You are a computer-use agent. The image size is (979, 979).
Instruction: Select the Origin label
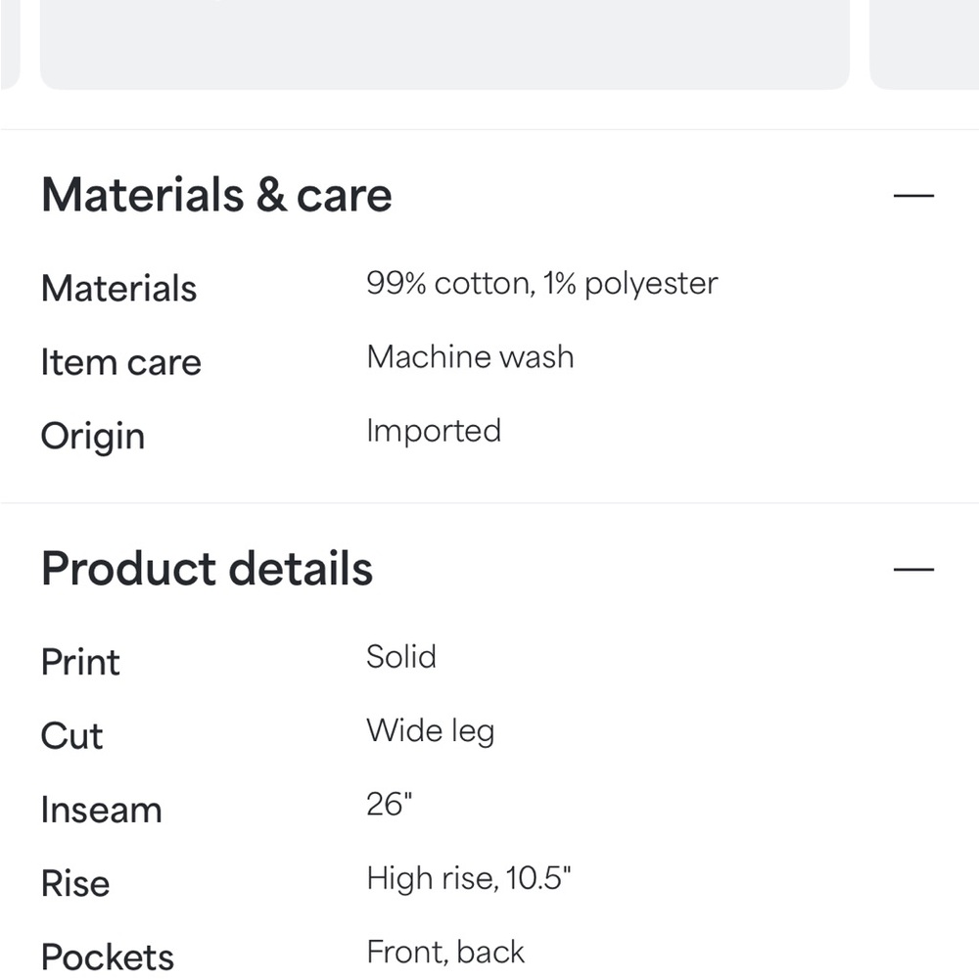[93, 437]
